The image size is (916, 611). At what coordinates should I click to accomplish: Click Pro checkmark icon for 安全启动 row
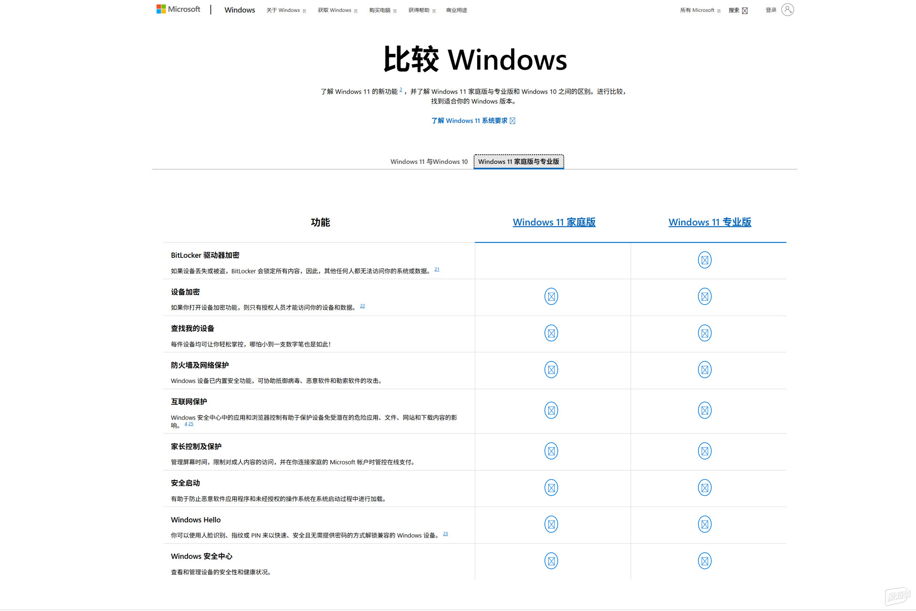coord(705,488)
